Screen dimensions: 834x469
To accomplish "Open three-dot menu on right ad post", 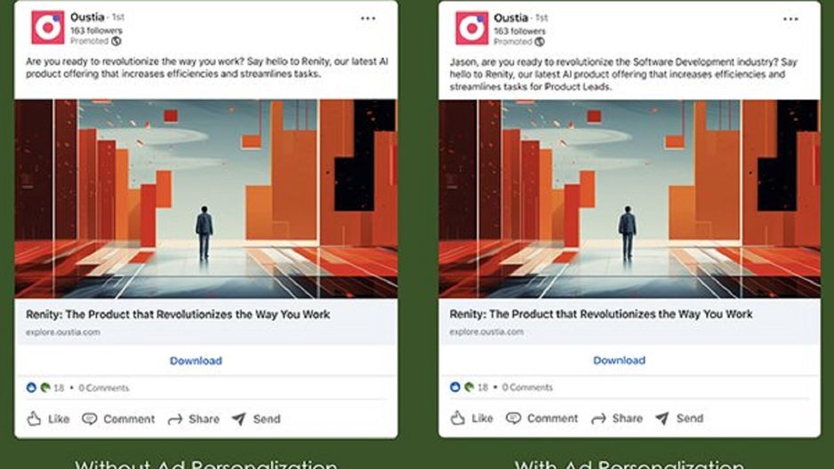I will 790,20.
